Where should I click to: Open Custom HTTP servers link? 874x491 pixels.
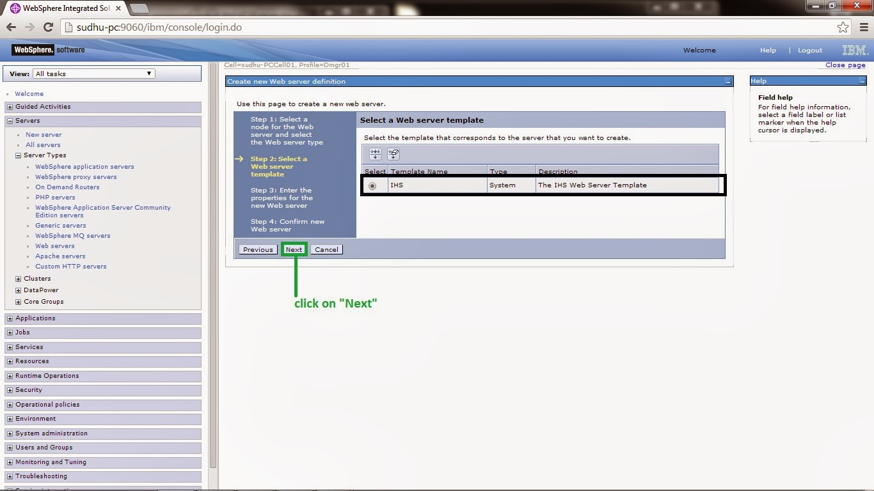[x=71, y=267]
